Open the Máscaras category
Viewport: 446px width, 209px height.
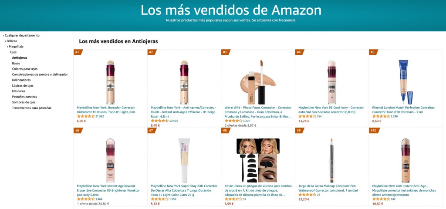(18, 91)
